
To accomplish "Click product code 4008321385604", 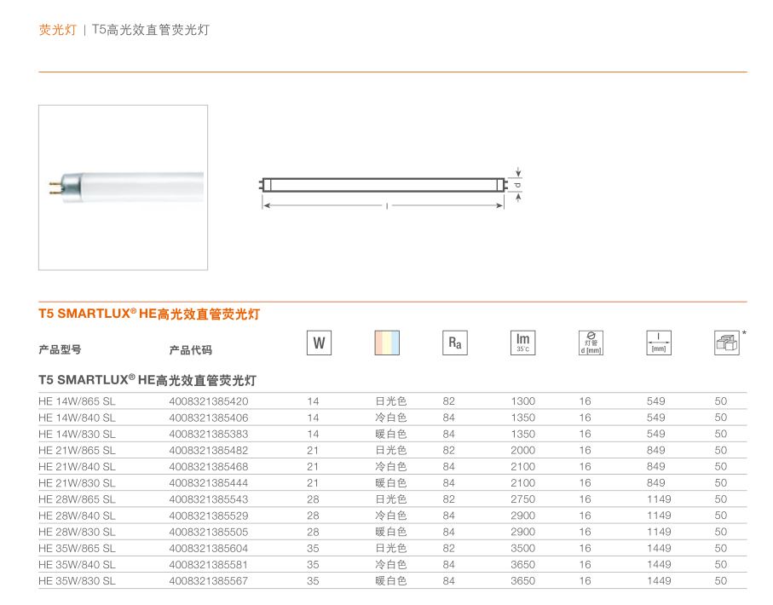I will tap(209, 548).
